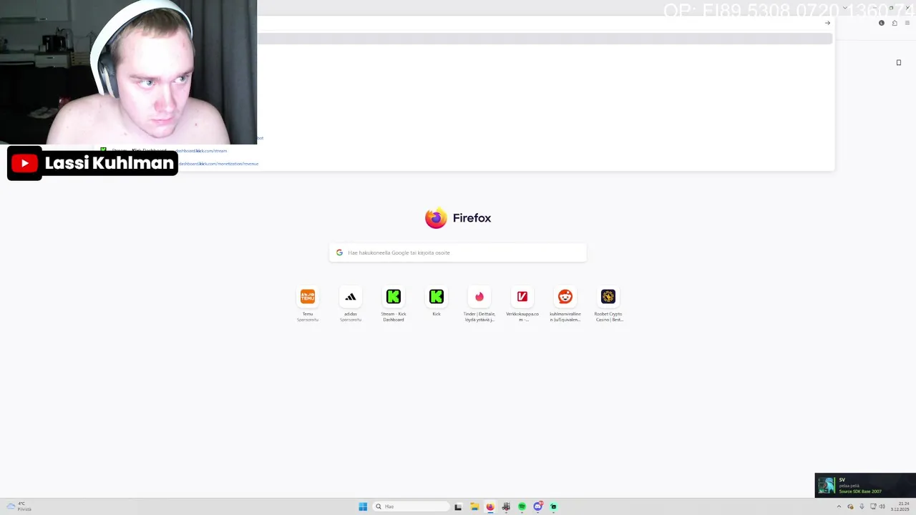Select dashboard.kick.com/stream address suggestion
This screenshot has height=515, width=916.
click(202, 151)
